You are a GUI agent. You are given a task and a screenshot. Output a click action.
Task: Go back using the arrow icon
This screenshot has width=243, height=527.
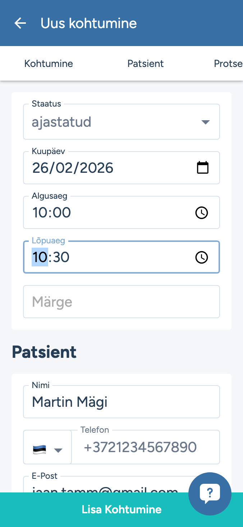[x=20, y=23]
